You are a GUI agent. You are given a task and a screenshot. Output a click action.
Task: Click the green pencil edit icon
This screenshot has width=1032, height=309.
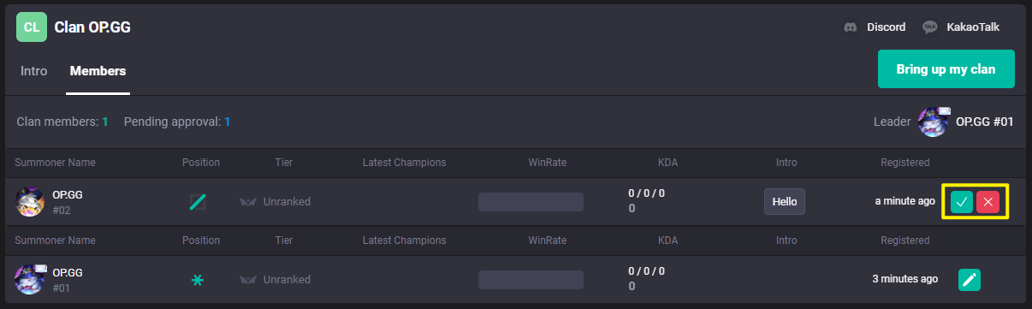coord(970,279)
